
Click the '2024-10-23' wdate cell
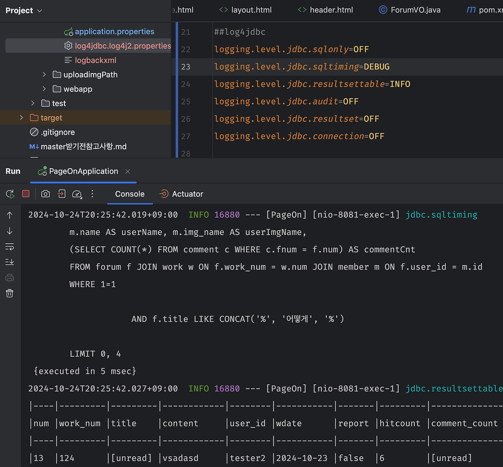(301, 458)
